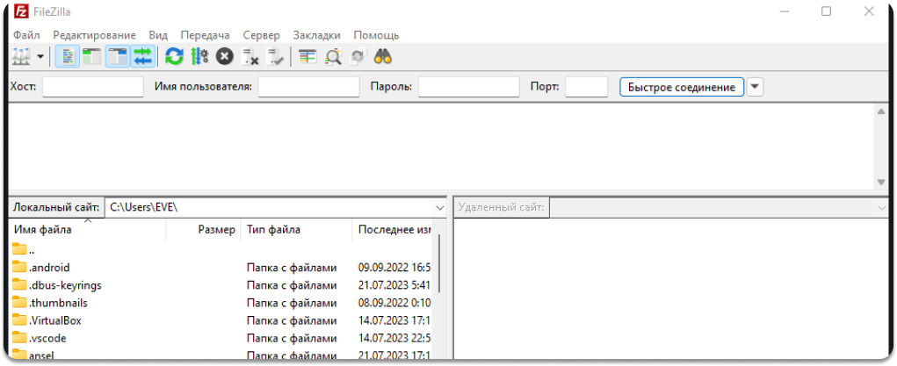
Task: Expand the local site path dropdown
Action: coord(440,208)
